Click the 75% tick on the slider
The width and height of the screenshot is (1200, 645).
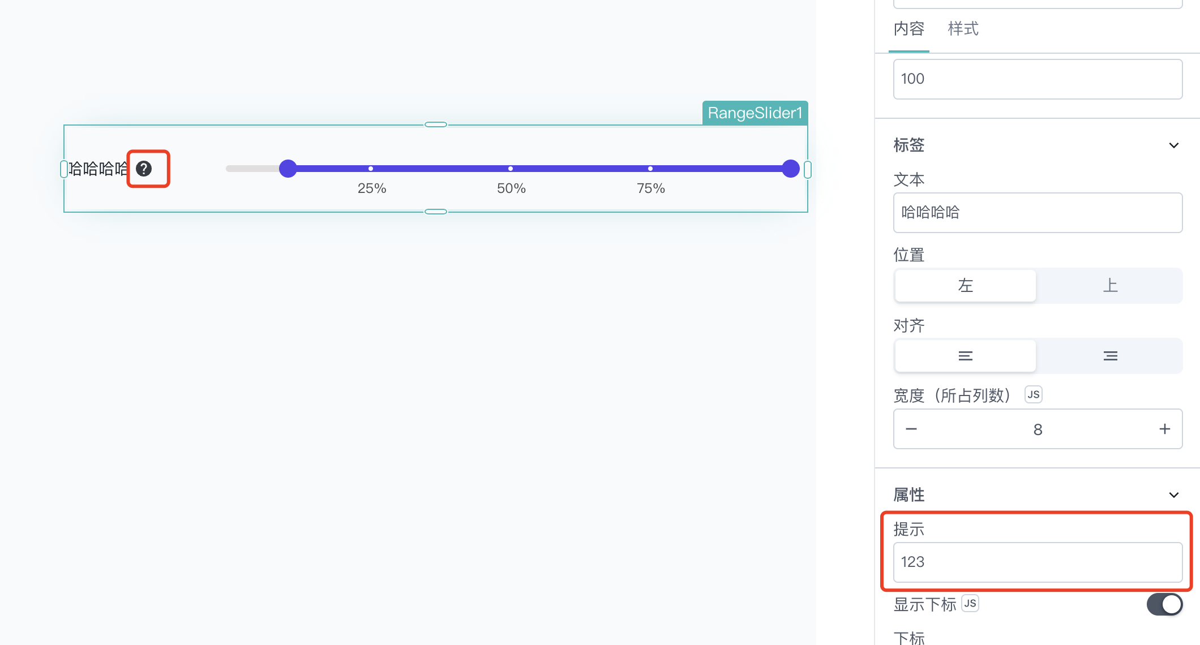(x=650, y=169)
